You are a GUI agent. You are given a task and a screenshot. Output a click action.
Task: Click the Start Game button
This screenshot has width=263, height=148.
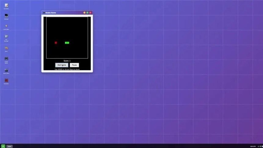tap(62, 65)
